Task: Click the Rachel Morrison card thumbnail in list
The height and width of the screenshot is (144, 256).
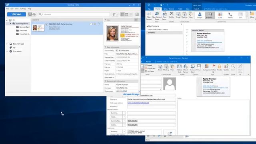Action: click(38, 28)
